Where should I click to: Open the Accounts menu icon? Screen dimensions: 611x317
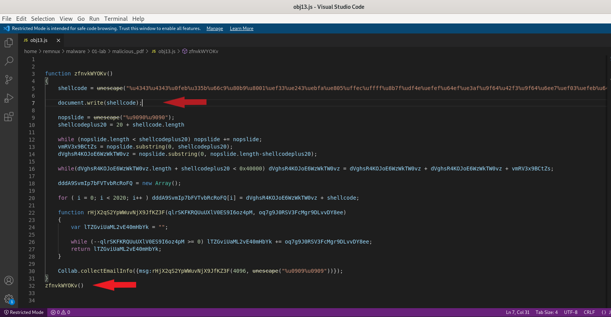tap(9, 280)
